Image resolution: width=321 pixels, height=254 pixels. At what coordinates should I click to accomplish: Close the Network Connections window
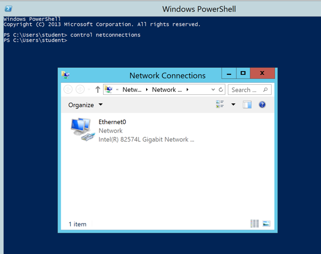pos(262,73)
